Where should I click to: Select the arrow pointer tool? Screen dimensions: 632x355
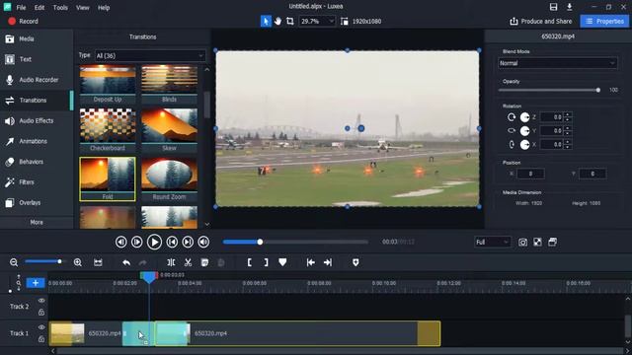click(266, 21)
